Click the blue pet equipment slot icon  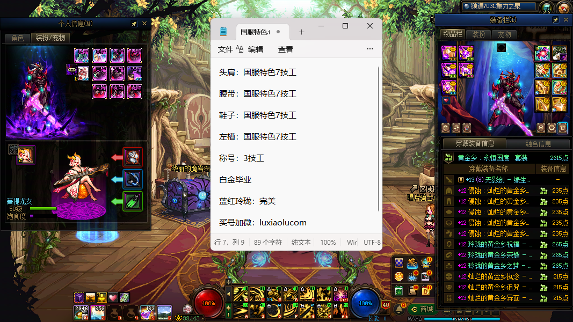(133, 179)
